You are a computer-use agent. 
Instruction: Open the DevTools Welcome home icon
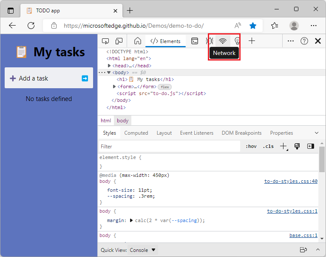[137, 41]
